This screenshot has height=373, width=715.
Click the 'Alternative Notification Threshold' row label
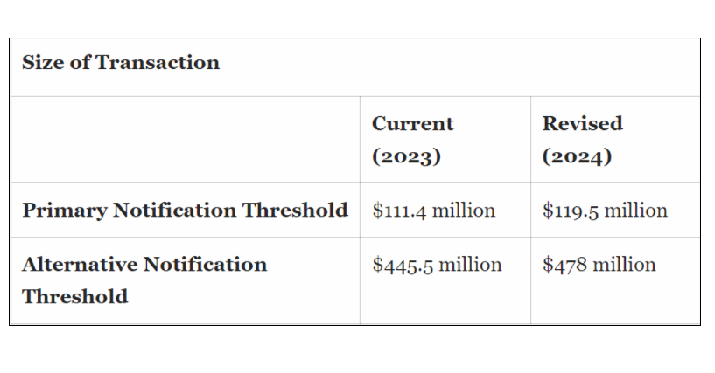pos(144,280)
